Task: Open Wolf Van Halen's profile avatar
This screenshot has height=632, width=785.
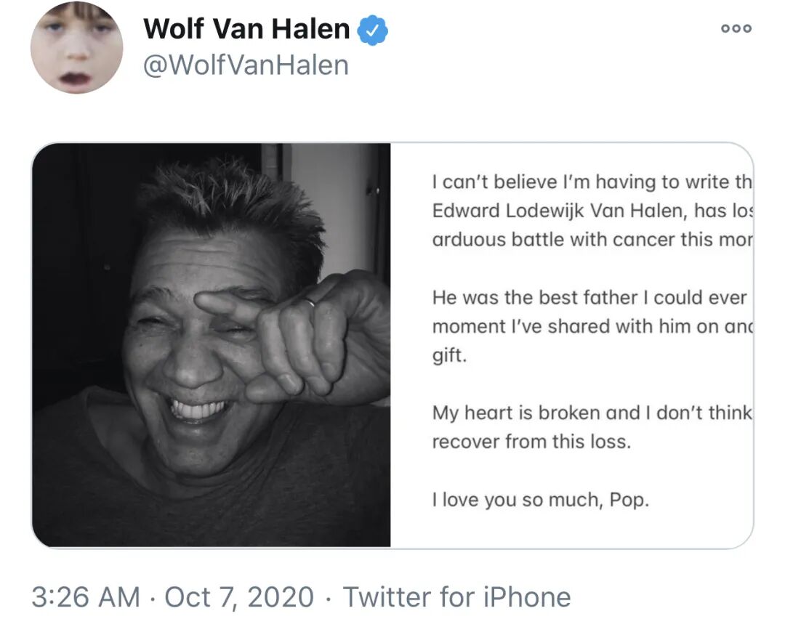Action: pyautogui.click(x=76, y=47)
